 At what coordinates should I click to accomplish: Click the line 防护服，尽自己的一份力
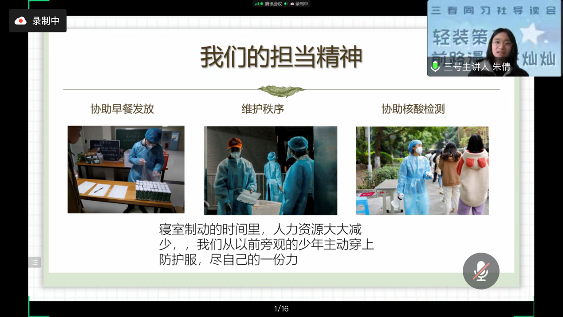pyautogui.click(x=228, y=260)
